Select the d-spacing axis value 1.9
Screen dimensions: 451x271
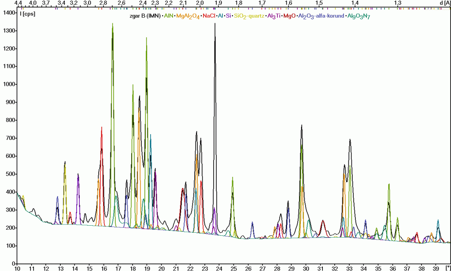tap(218, 3)
